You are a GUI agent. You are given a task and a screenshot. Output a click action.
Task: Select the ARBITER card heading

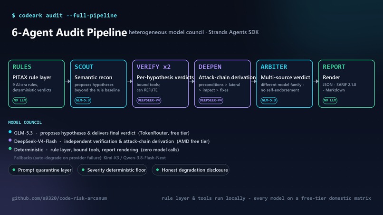coord(274,67)
